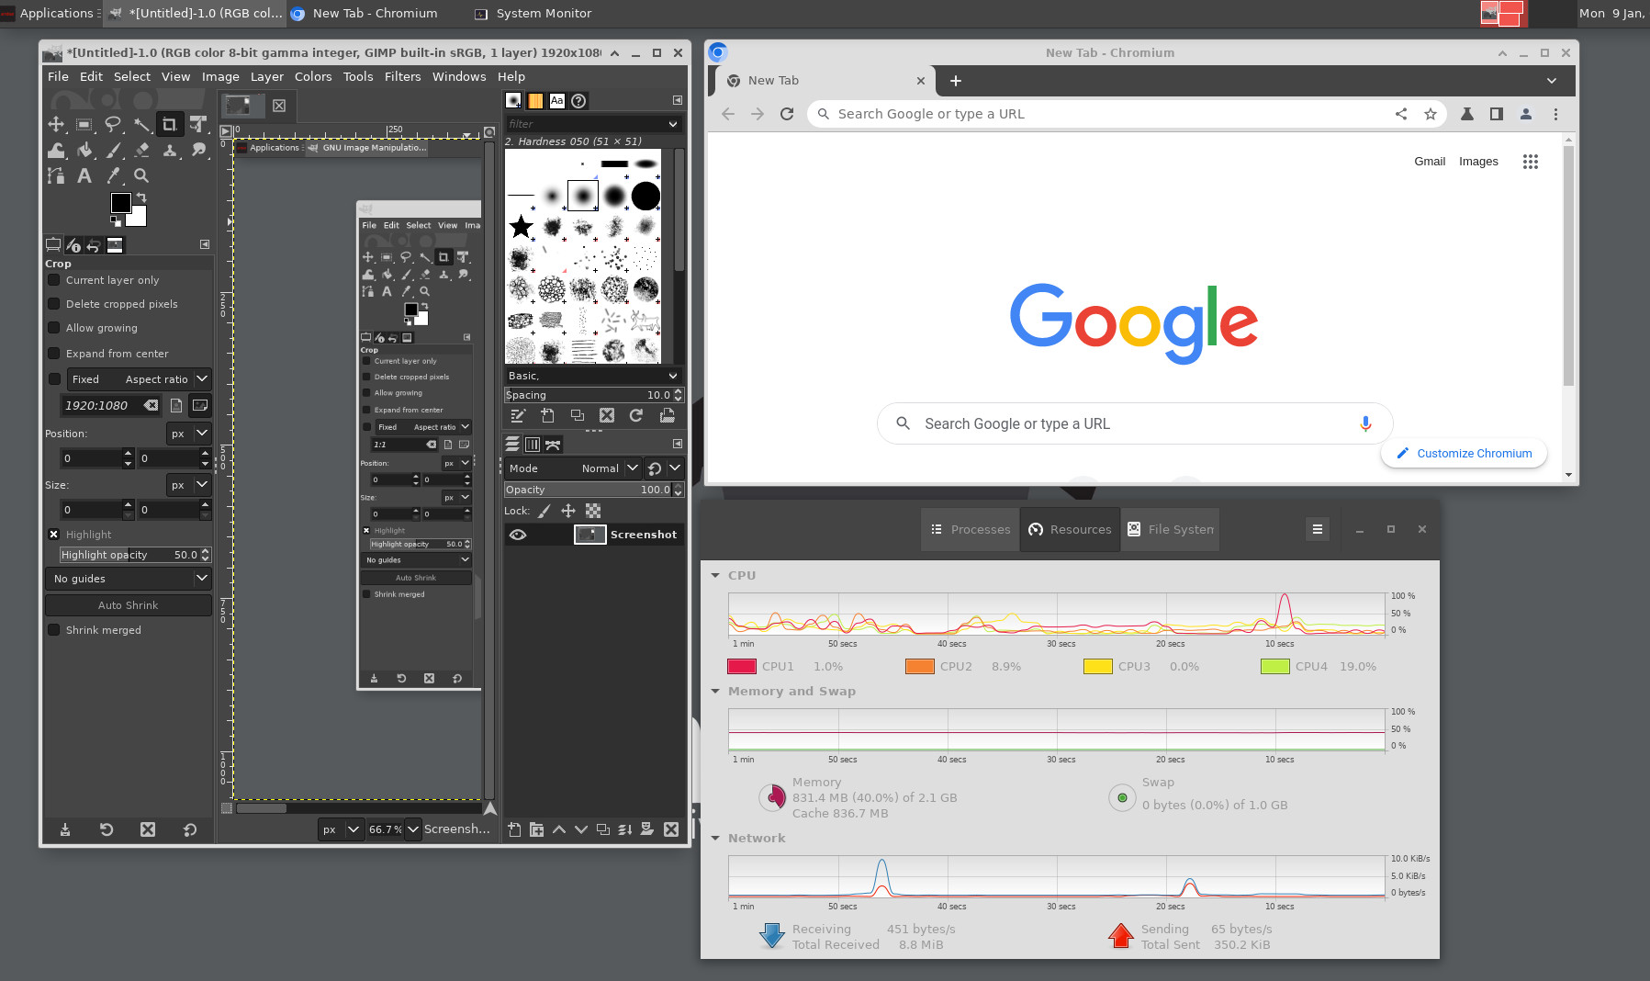Open the Gmail link

pos(1429,162)
